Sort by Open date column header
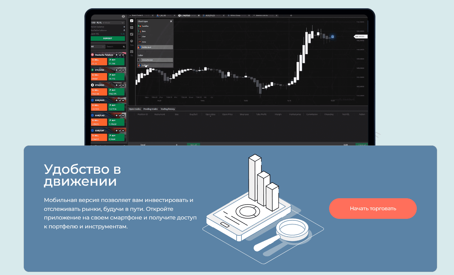454x275 pixels. point(210,114)
